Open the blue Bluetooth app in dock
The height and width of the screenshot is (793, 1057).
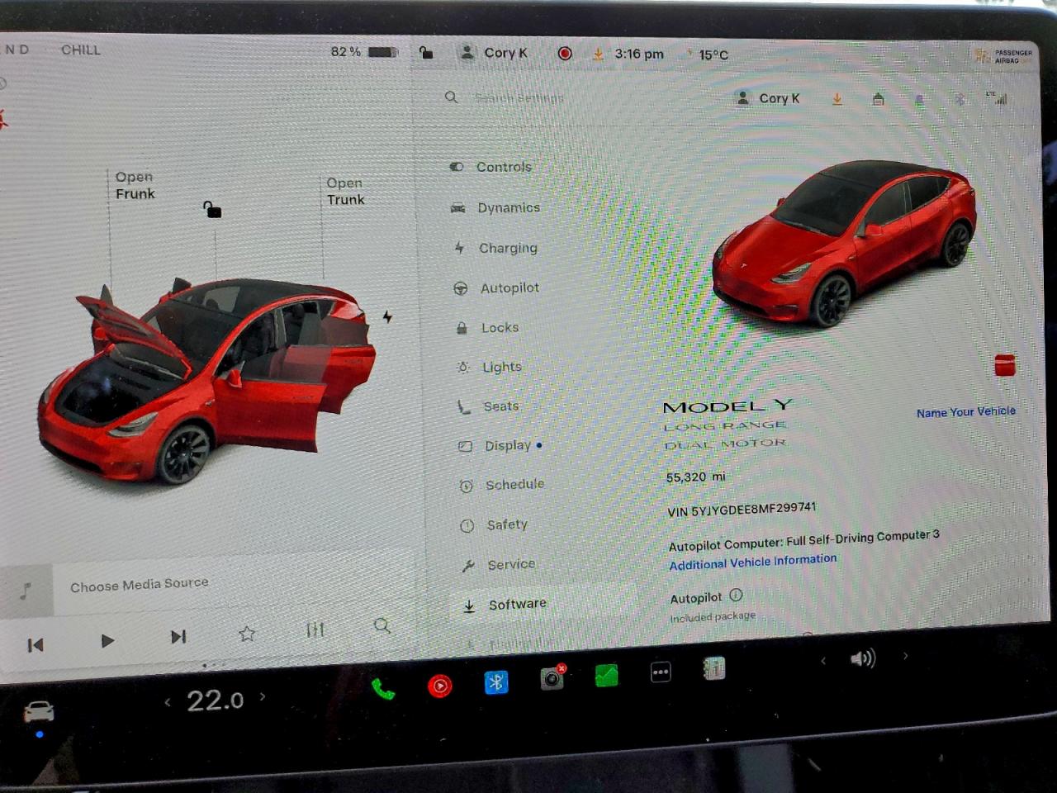495,681
